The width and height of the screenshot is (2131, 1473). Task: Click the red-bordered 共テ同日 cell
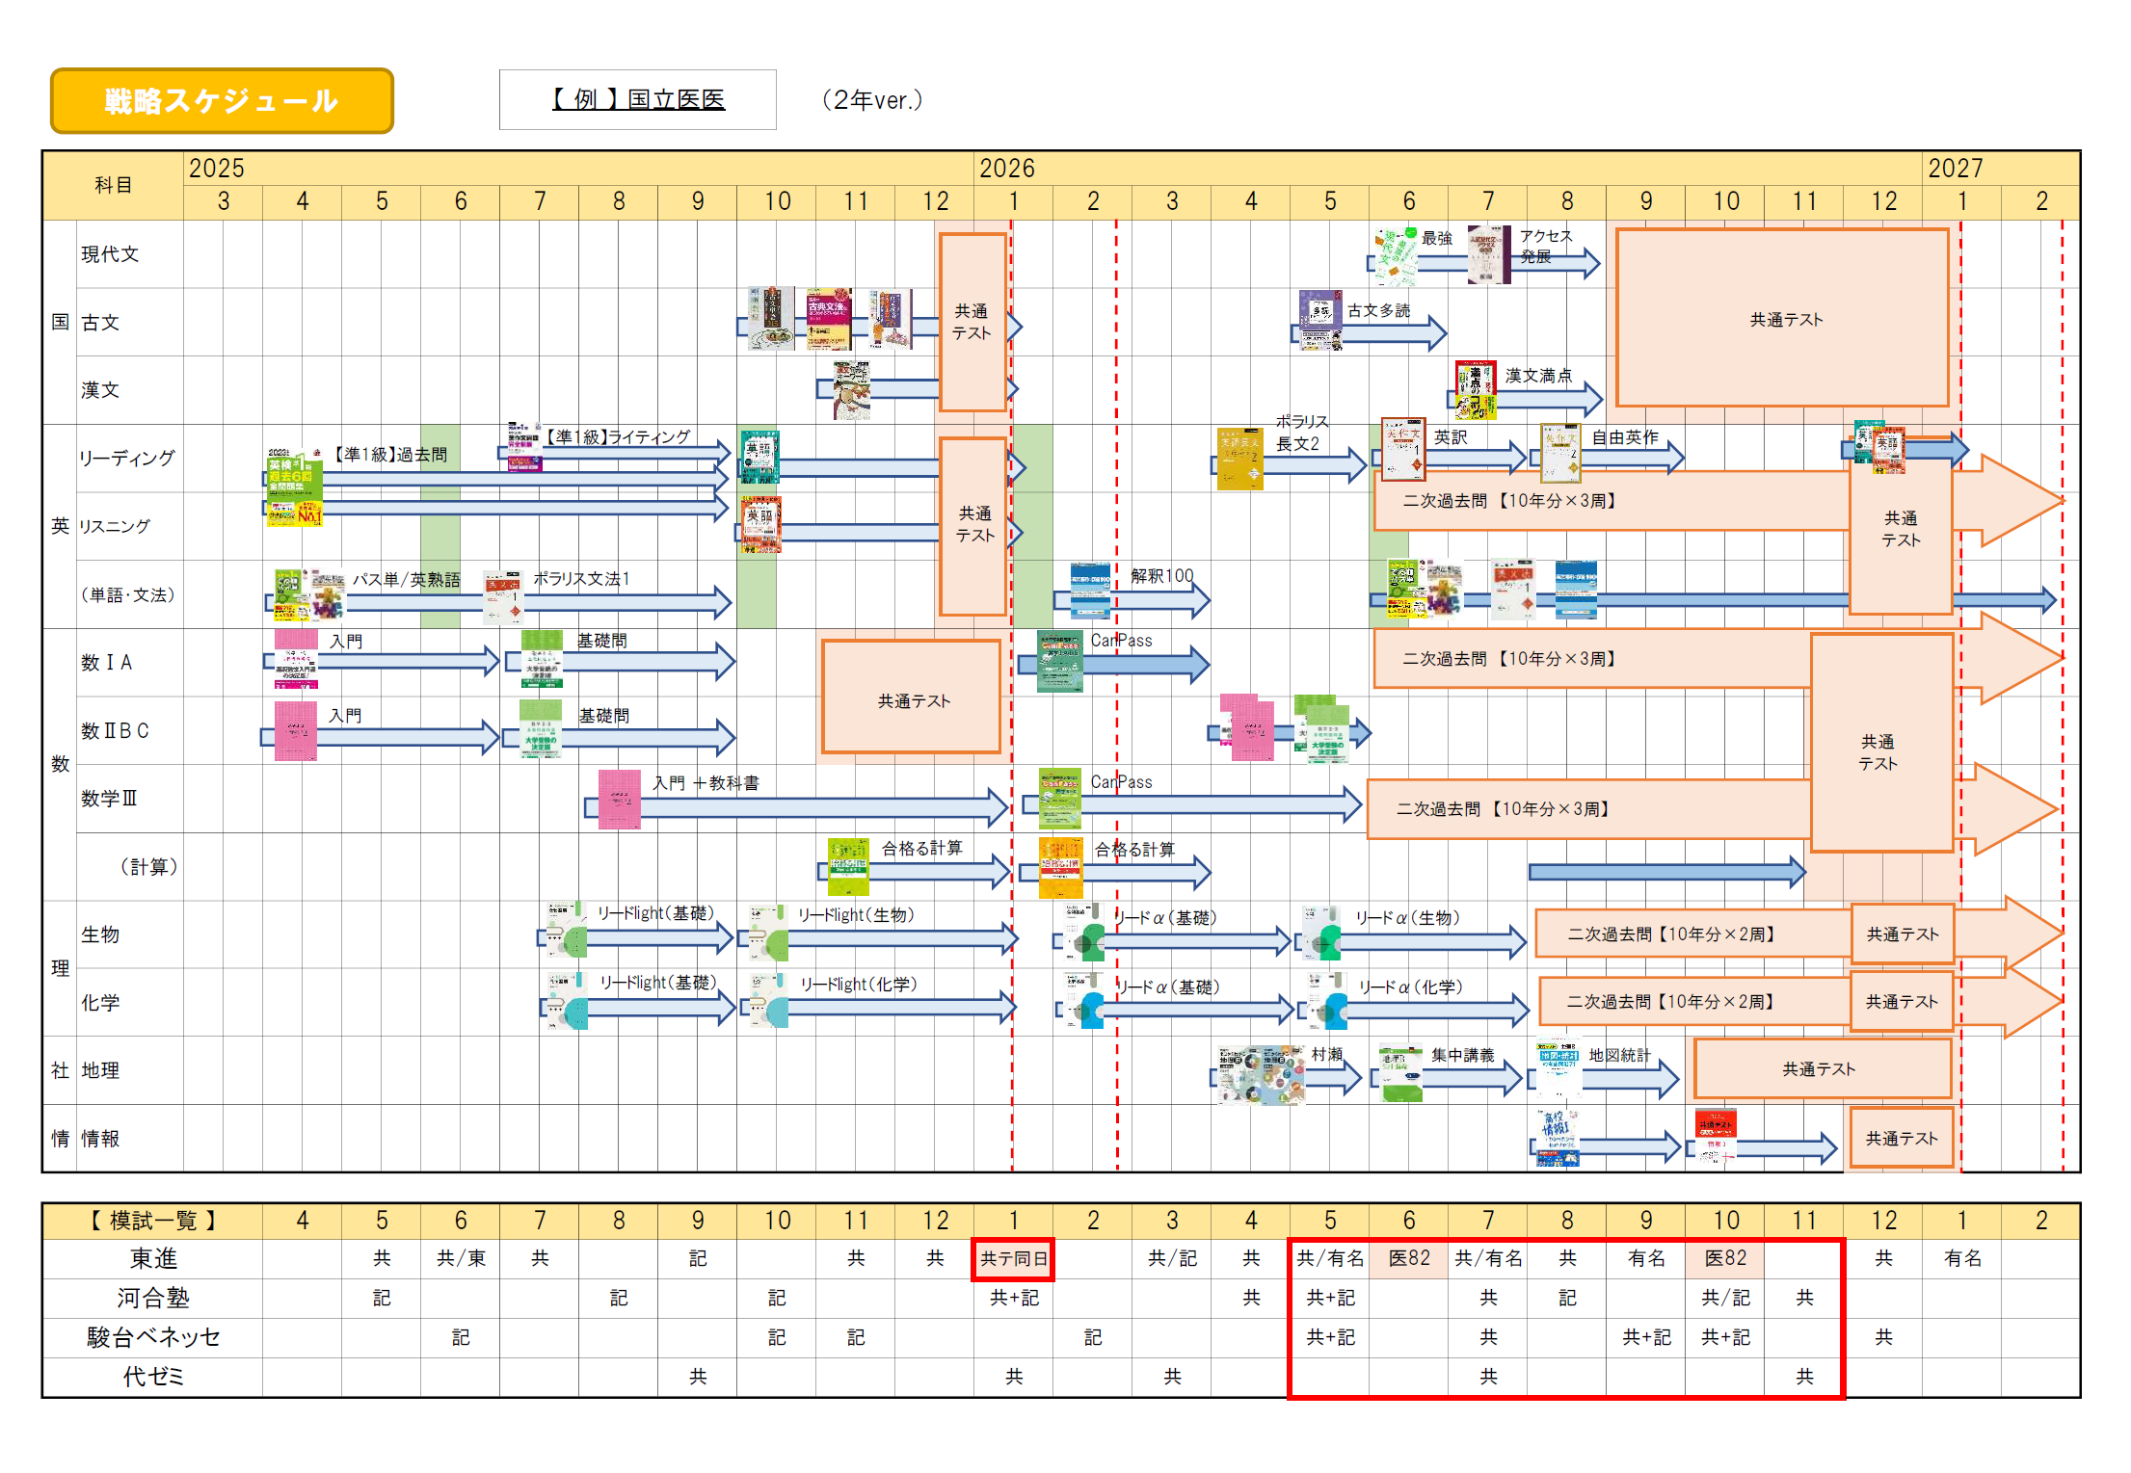pyautogui.click(x=1013, y=1259)
